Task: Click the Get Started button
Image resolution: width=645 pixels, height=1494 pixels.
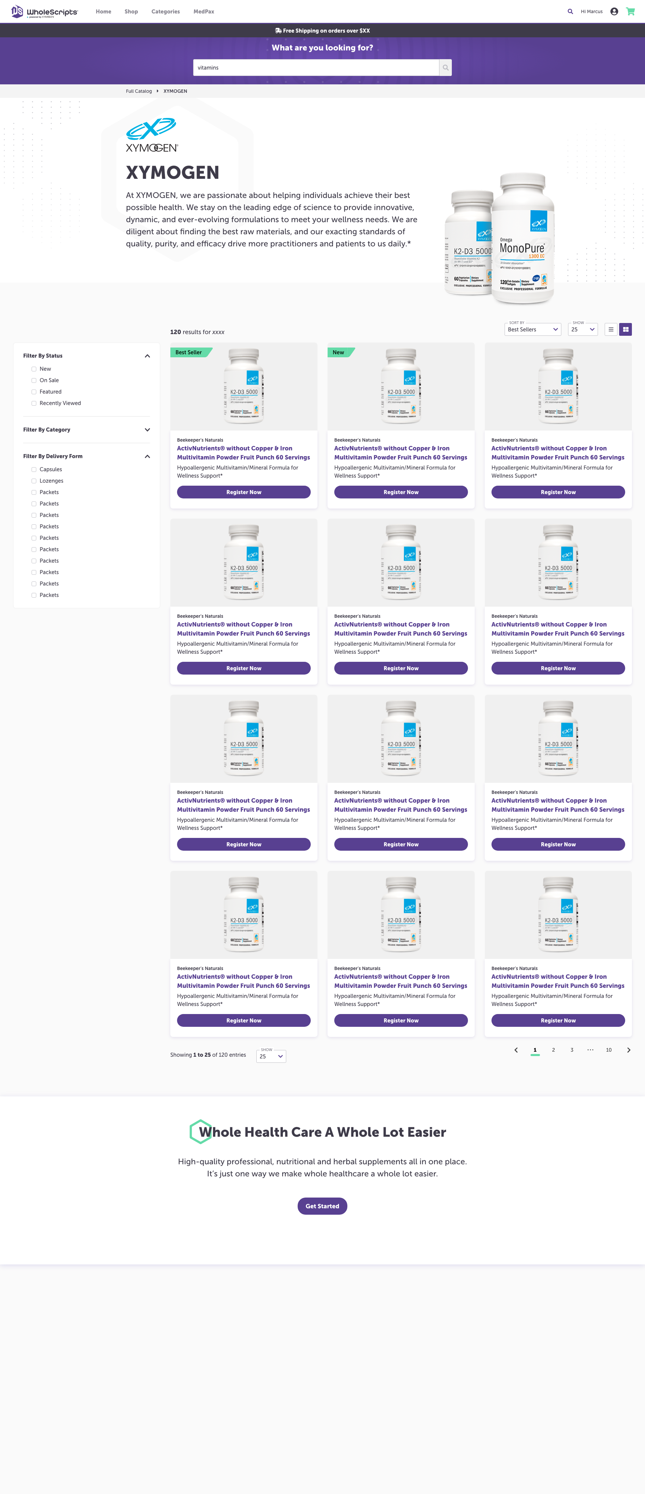Action: click(x=322, y=1206)
